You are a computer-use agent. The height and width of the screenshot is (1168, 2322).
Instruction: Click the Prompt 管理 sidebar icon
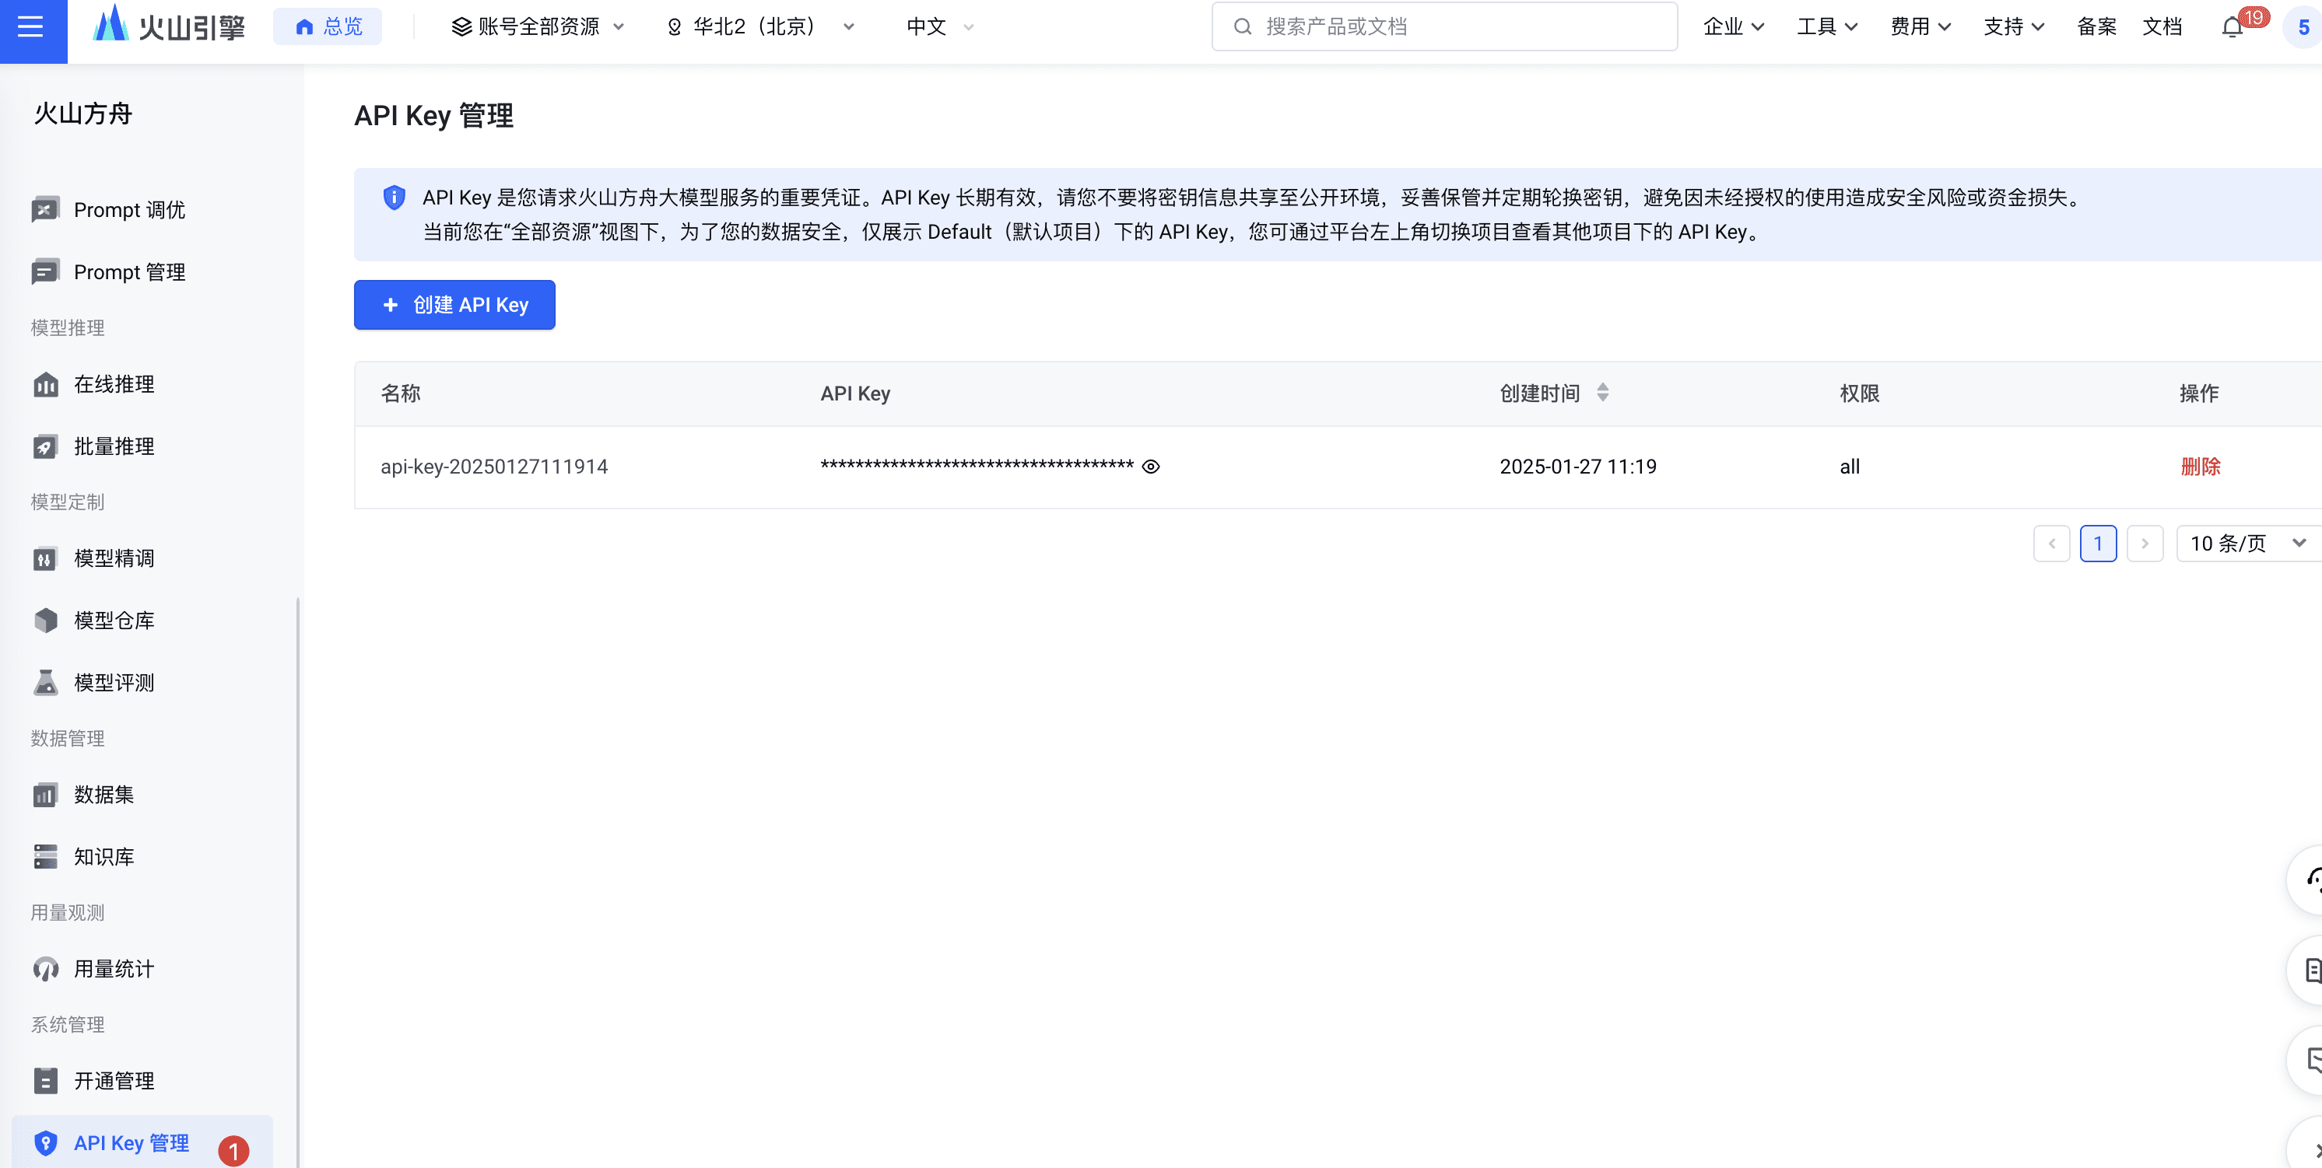45,272
